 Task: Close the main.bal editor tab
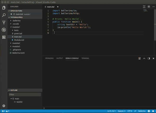click(x=58, y=7)
